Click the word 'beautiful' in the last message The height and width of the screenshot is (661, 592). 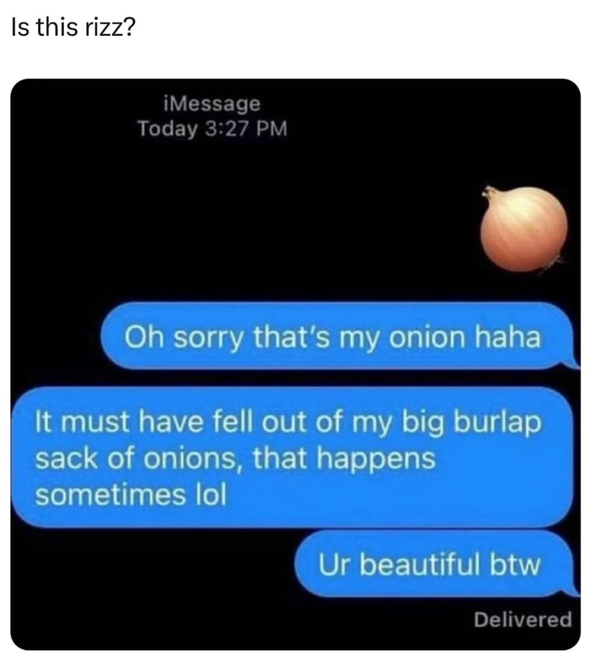420,564
